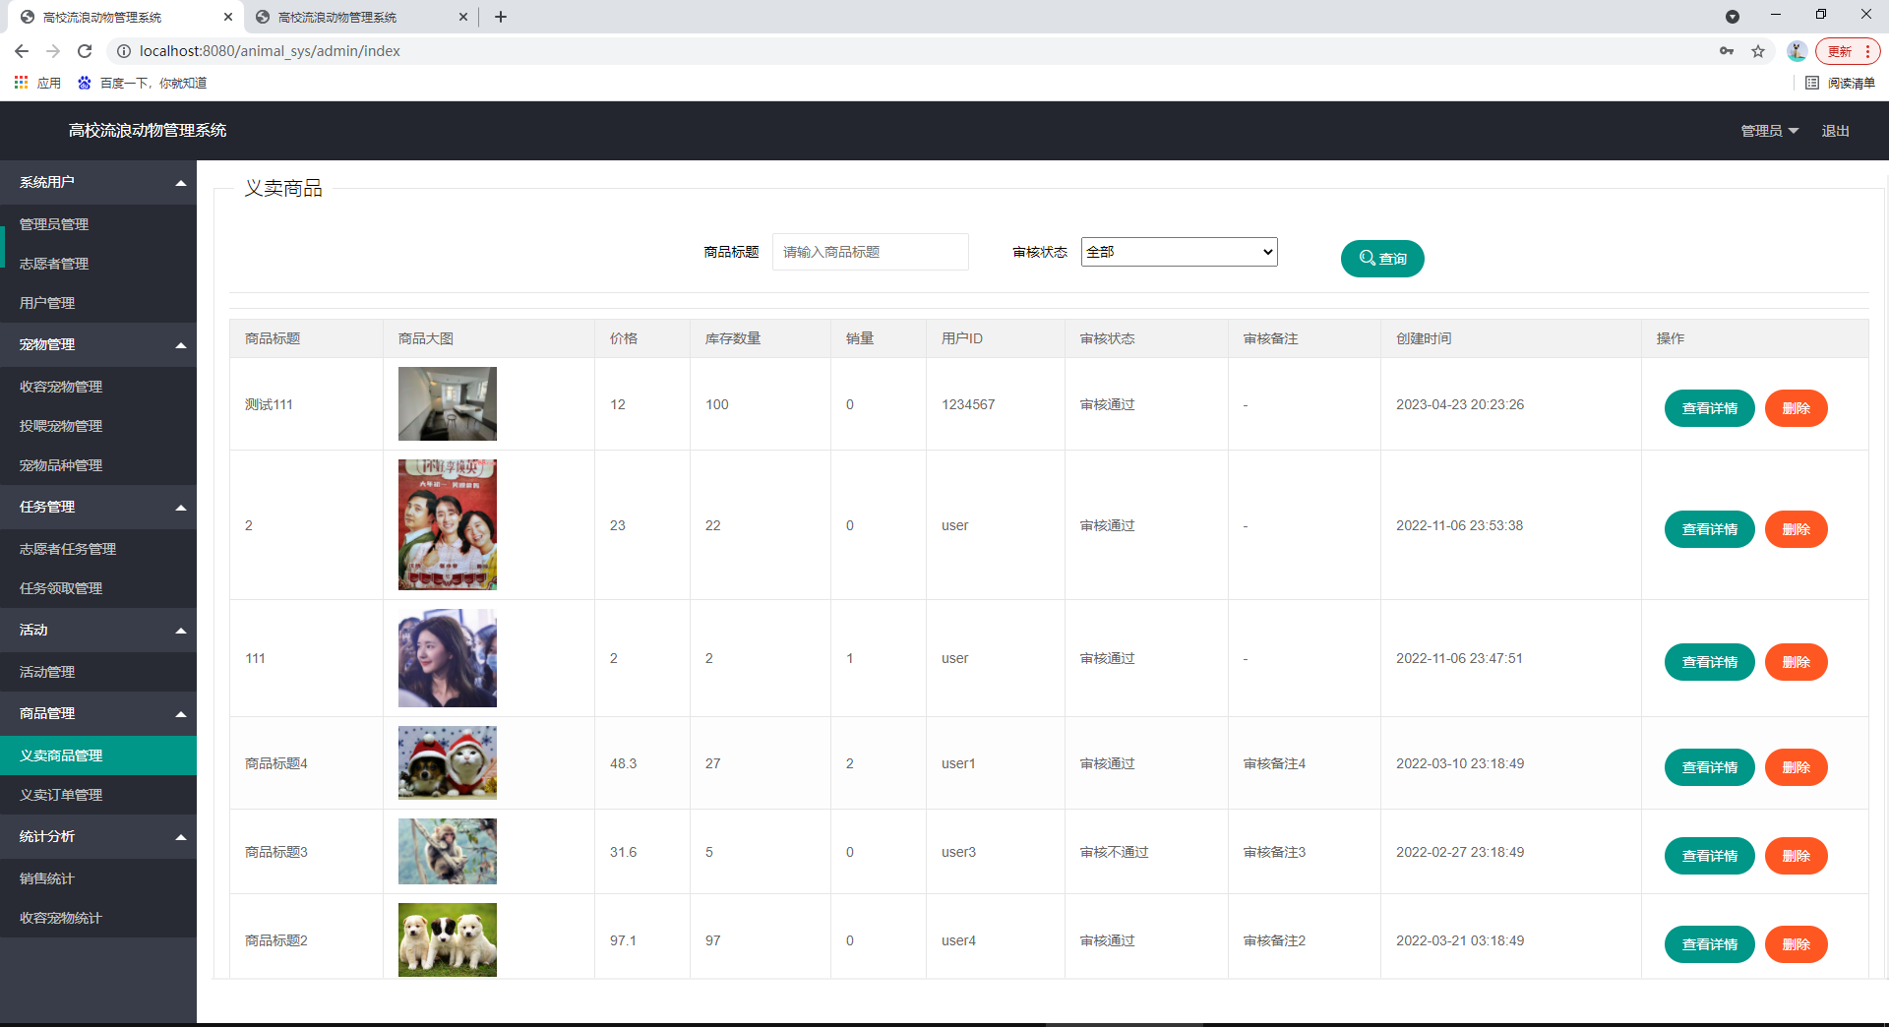Image resolution: width=1889 pixels, height=1027 pixels.
Task: Open 管理员管理 in the sidebar
Action: tap(98, 224)
